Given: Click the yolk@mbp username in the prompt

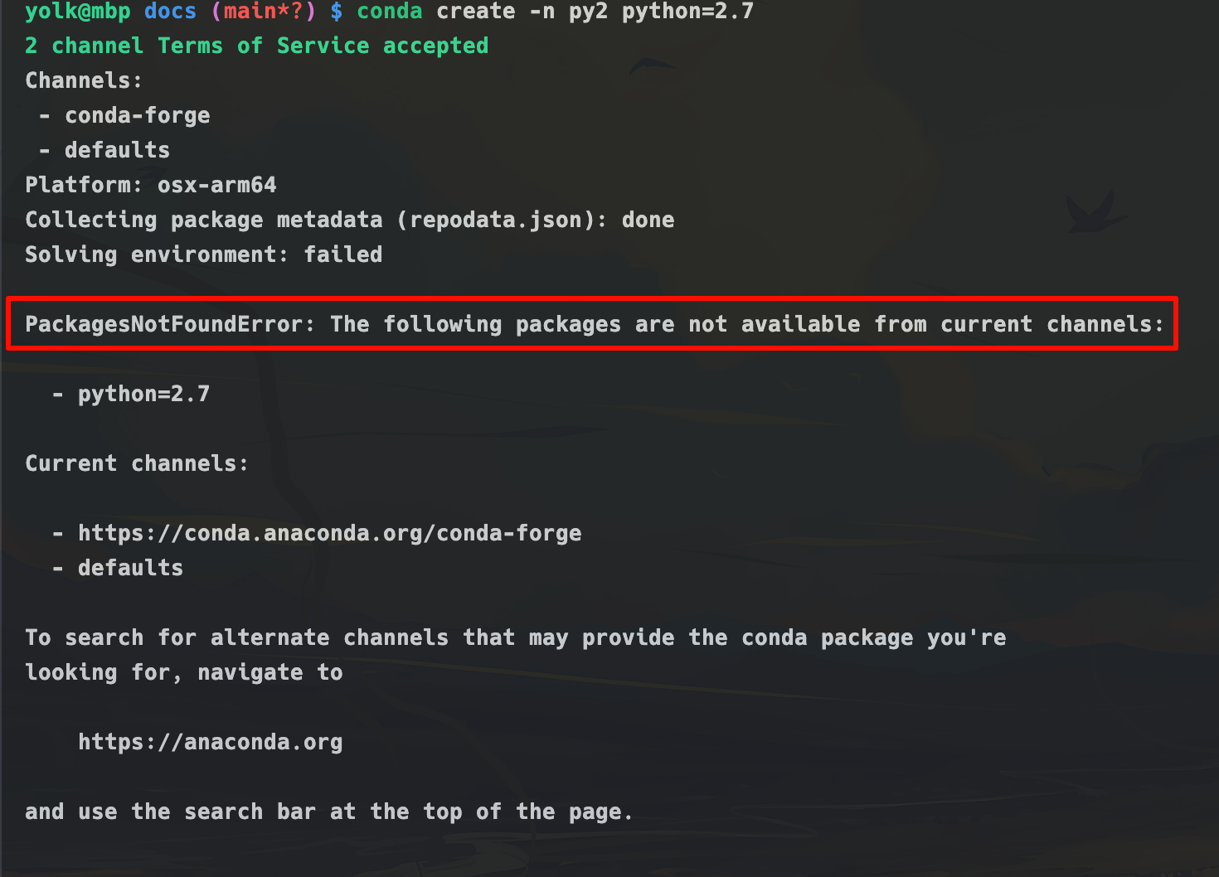Looking at the screenshot, I should 78,12.
